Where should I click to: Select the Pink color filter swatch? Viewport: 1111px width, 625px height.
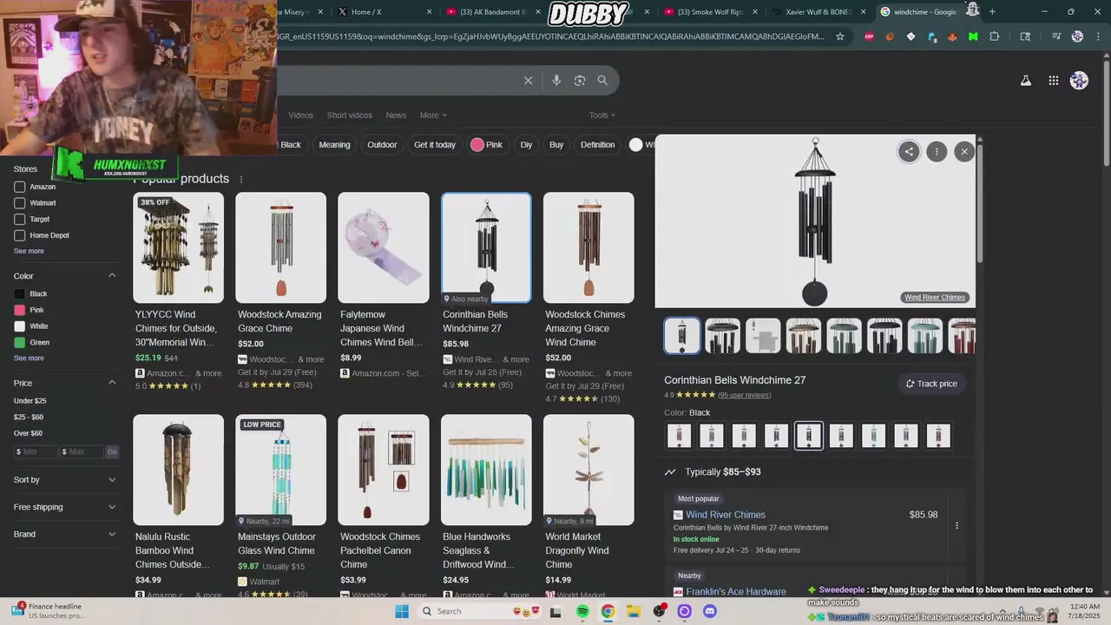[20, 310]
